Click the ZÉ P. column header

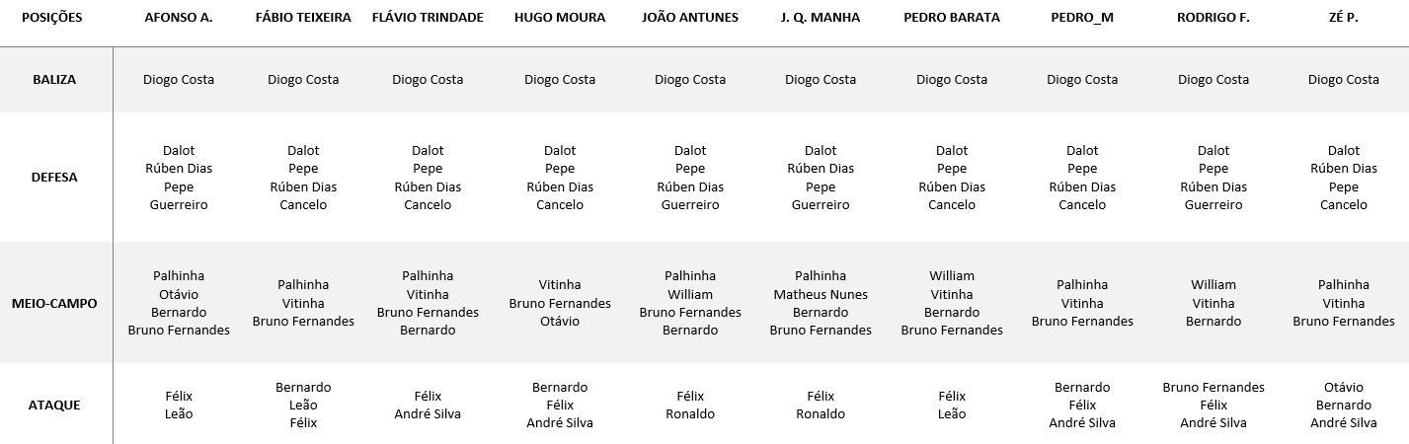pyautogui.click(x=1344, y=18)
